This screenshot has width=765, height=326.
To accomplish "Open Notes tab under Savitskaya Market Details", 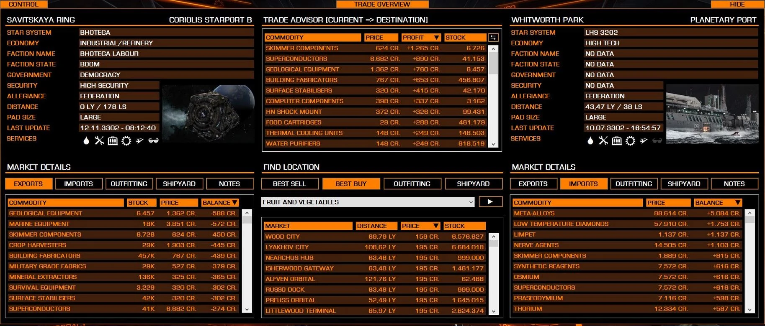I will click(x=229, y=184).
